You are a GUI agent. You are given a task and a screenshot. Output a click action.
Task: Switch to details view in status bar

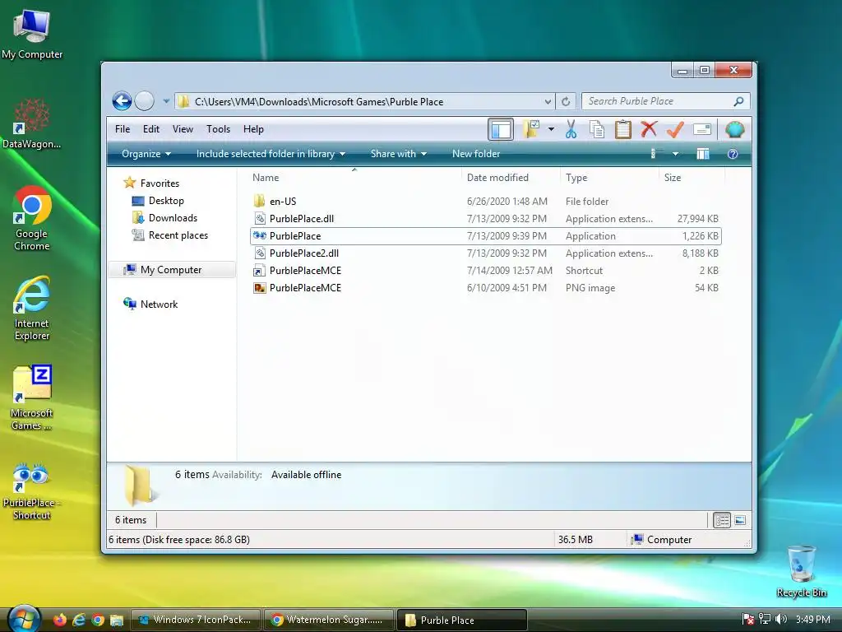722,520
